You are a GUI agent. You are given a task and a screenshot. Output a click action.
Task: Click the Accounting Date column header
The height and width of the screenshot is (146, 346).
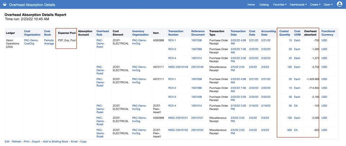[268, 33]
